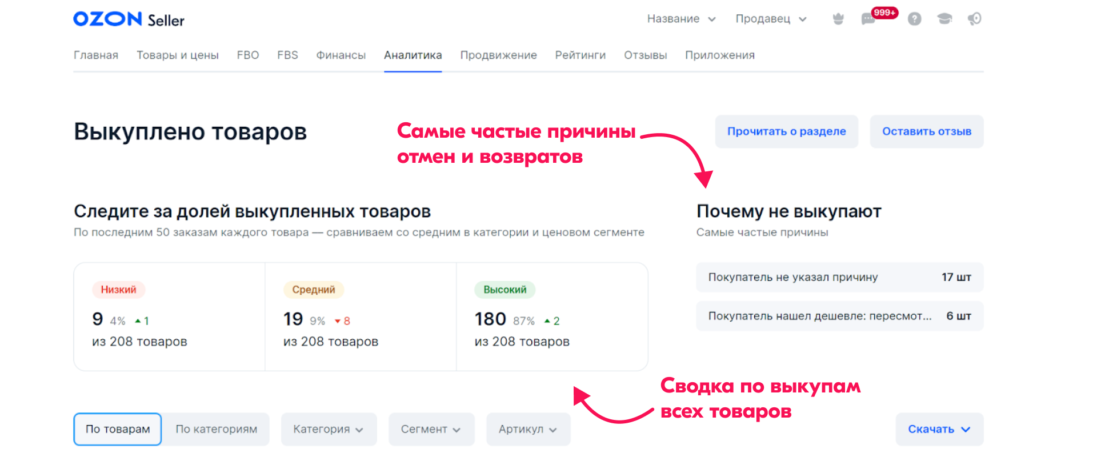Click the 999+ notification badge

884,13
